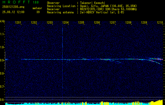Click the Receiving Location label
Screen dimensions: 165x105
pyautogui.click(x=61, y=6)
